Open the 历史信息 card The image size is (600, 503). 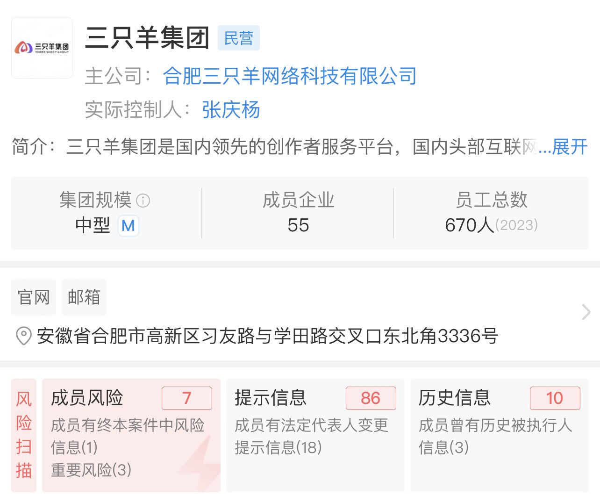(500, 435)
